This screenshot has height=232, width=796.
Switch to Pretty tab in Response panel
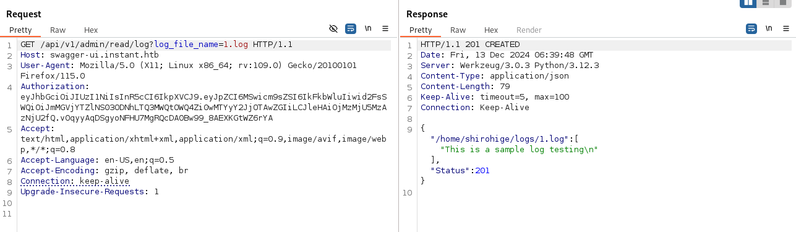[421, 30]
